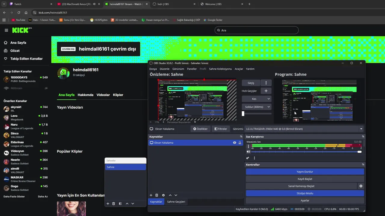Move scene down in Sahneler panel
The image size is (385, 216).
pyautogui.click(x=133, y=204)
